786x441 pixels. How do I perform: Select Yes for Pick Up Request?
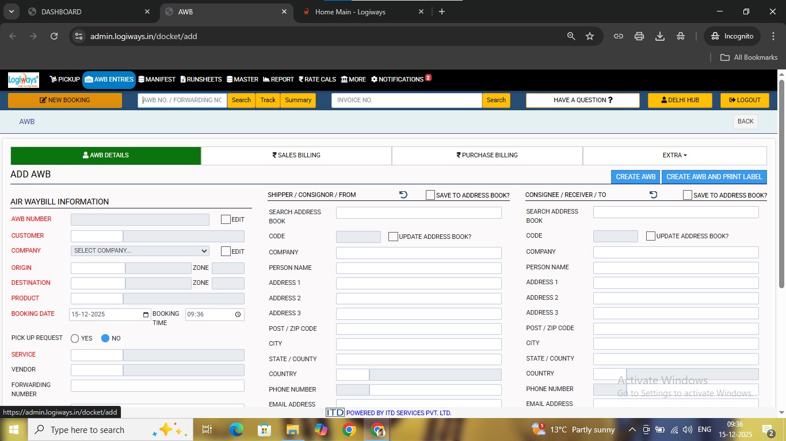(75, 338)
